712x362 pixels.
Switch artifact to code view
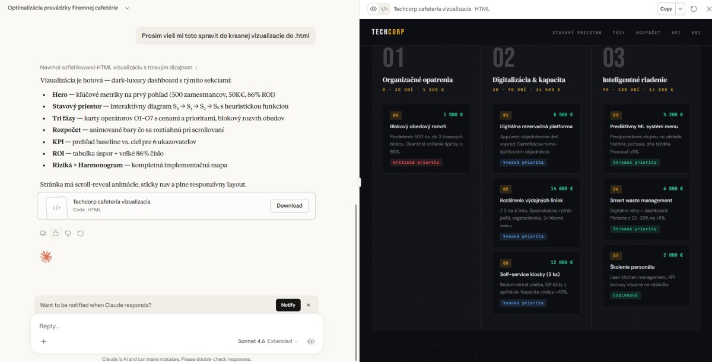click(384, 9)
